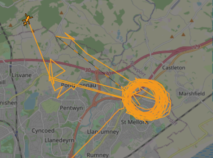Select the St Mellons place label
The height and width of the screenshot is (158, 213).
[x=135, y=122]
